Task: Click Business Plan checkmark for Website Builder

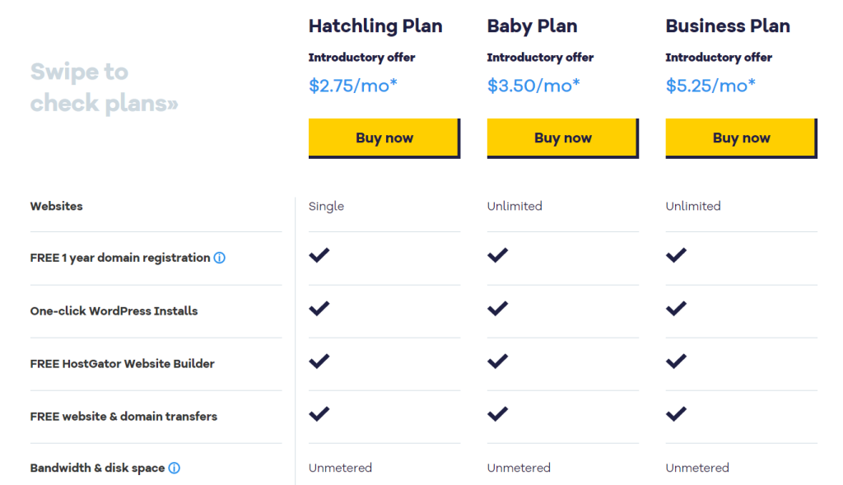Action: (676, 361)
